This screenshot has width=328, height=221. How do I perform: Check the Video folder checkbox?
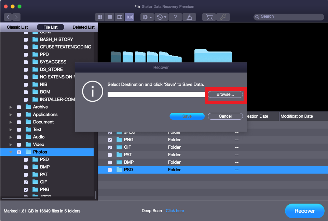pyautogui.click(x=19, y=145)
